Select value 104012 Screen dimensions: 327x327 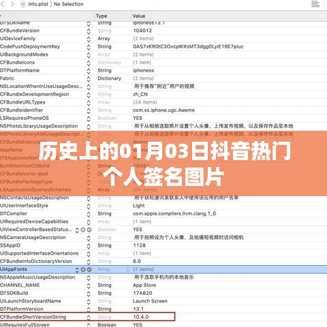point(142,31)
